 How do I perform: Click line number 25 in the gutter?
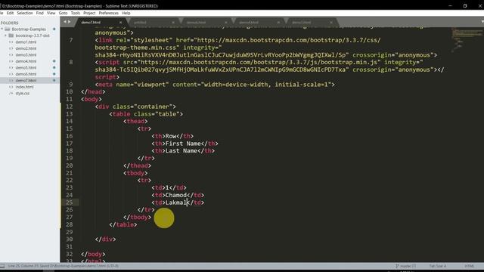[x=69, y=202]
